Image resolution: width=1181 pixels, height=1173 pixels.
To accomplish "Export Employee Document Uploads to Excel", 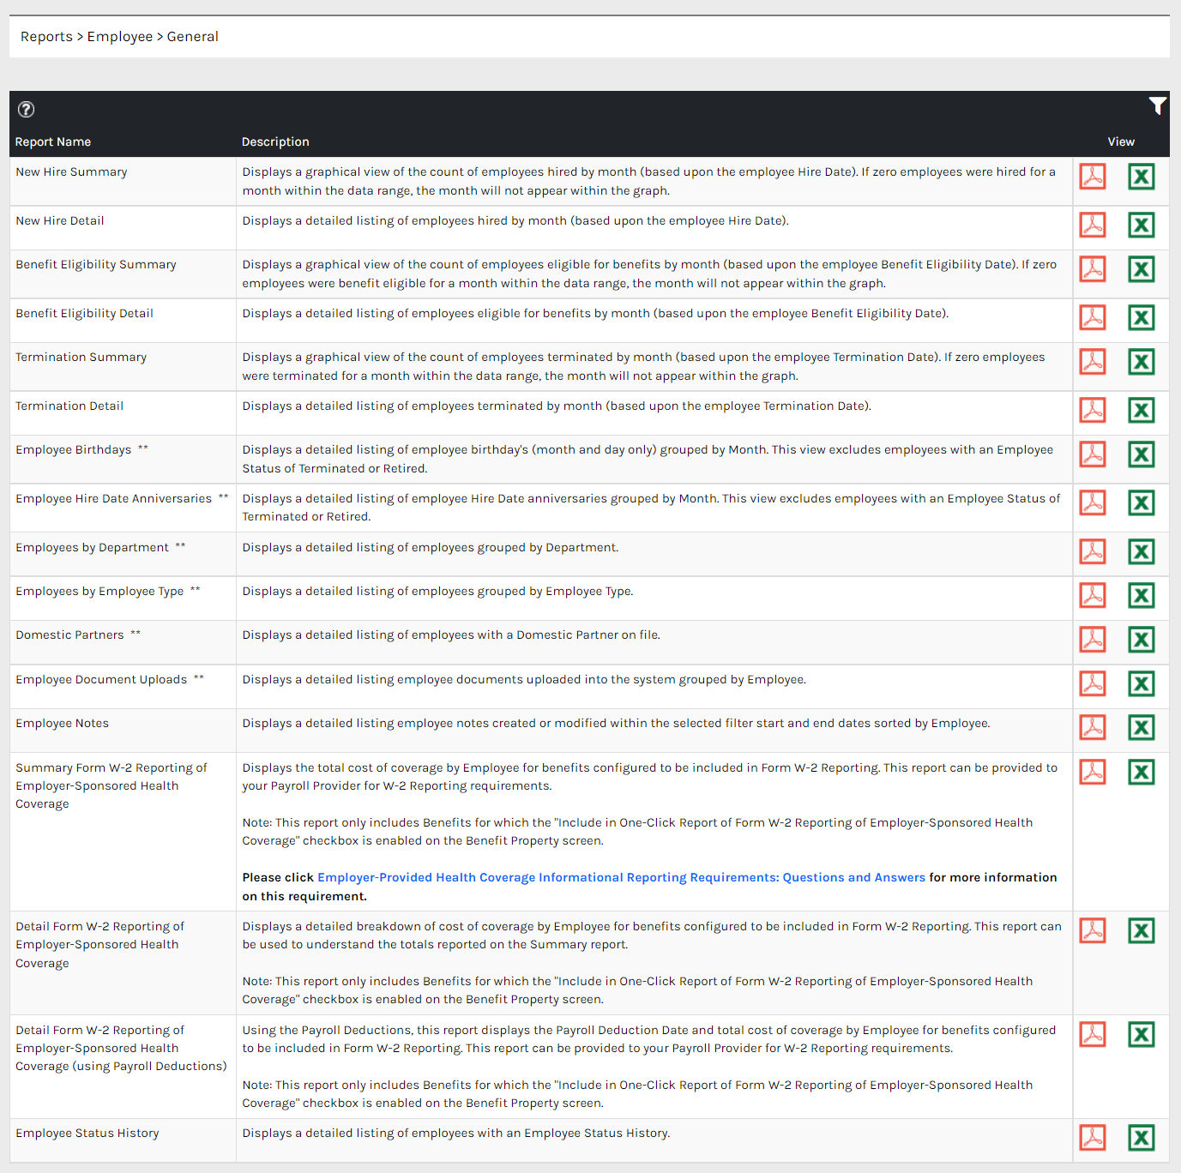I will click(1141, 684).
